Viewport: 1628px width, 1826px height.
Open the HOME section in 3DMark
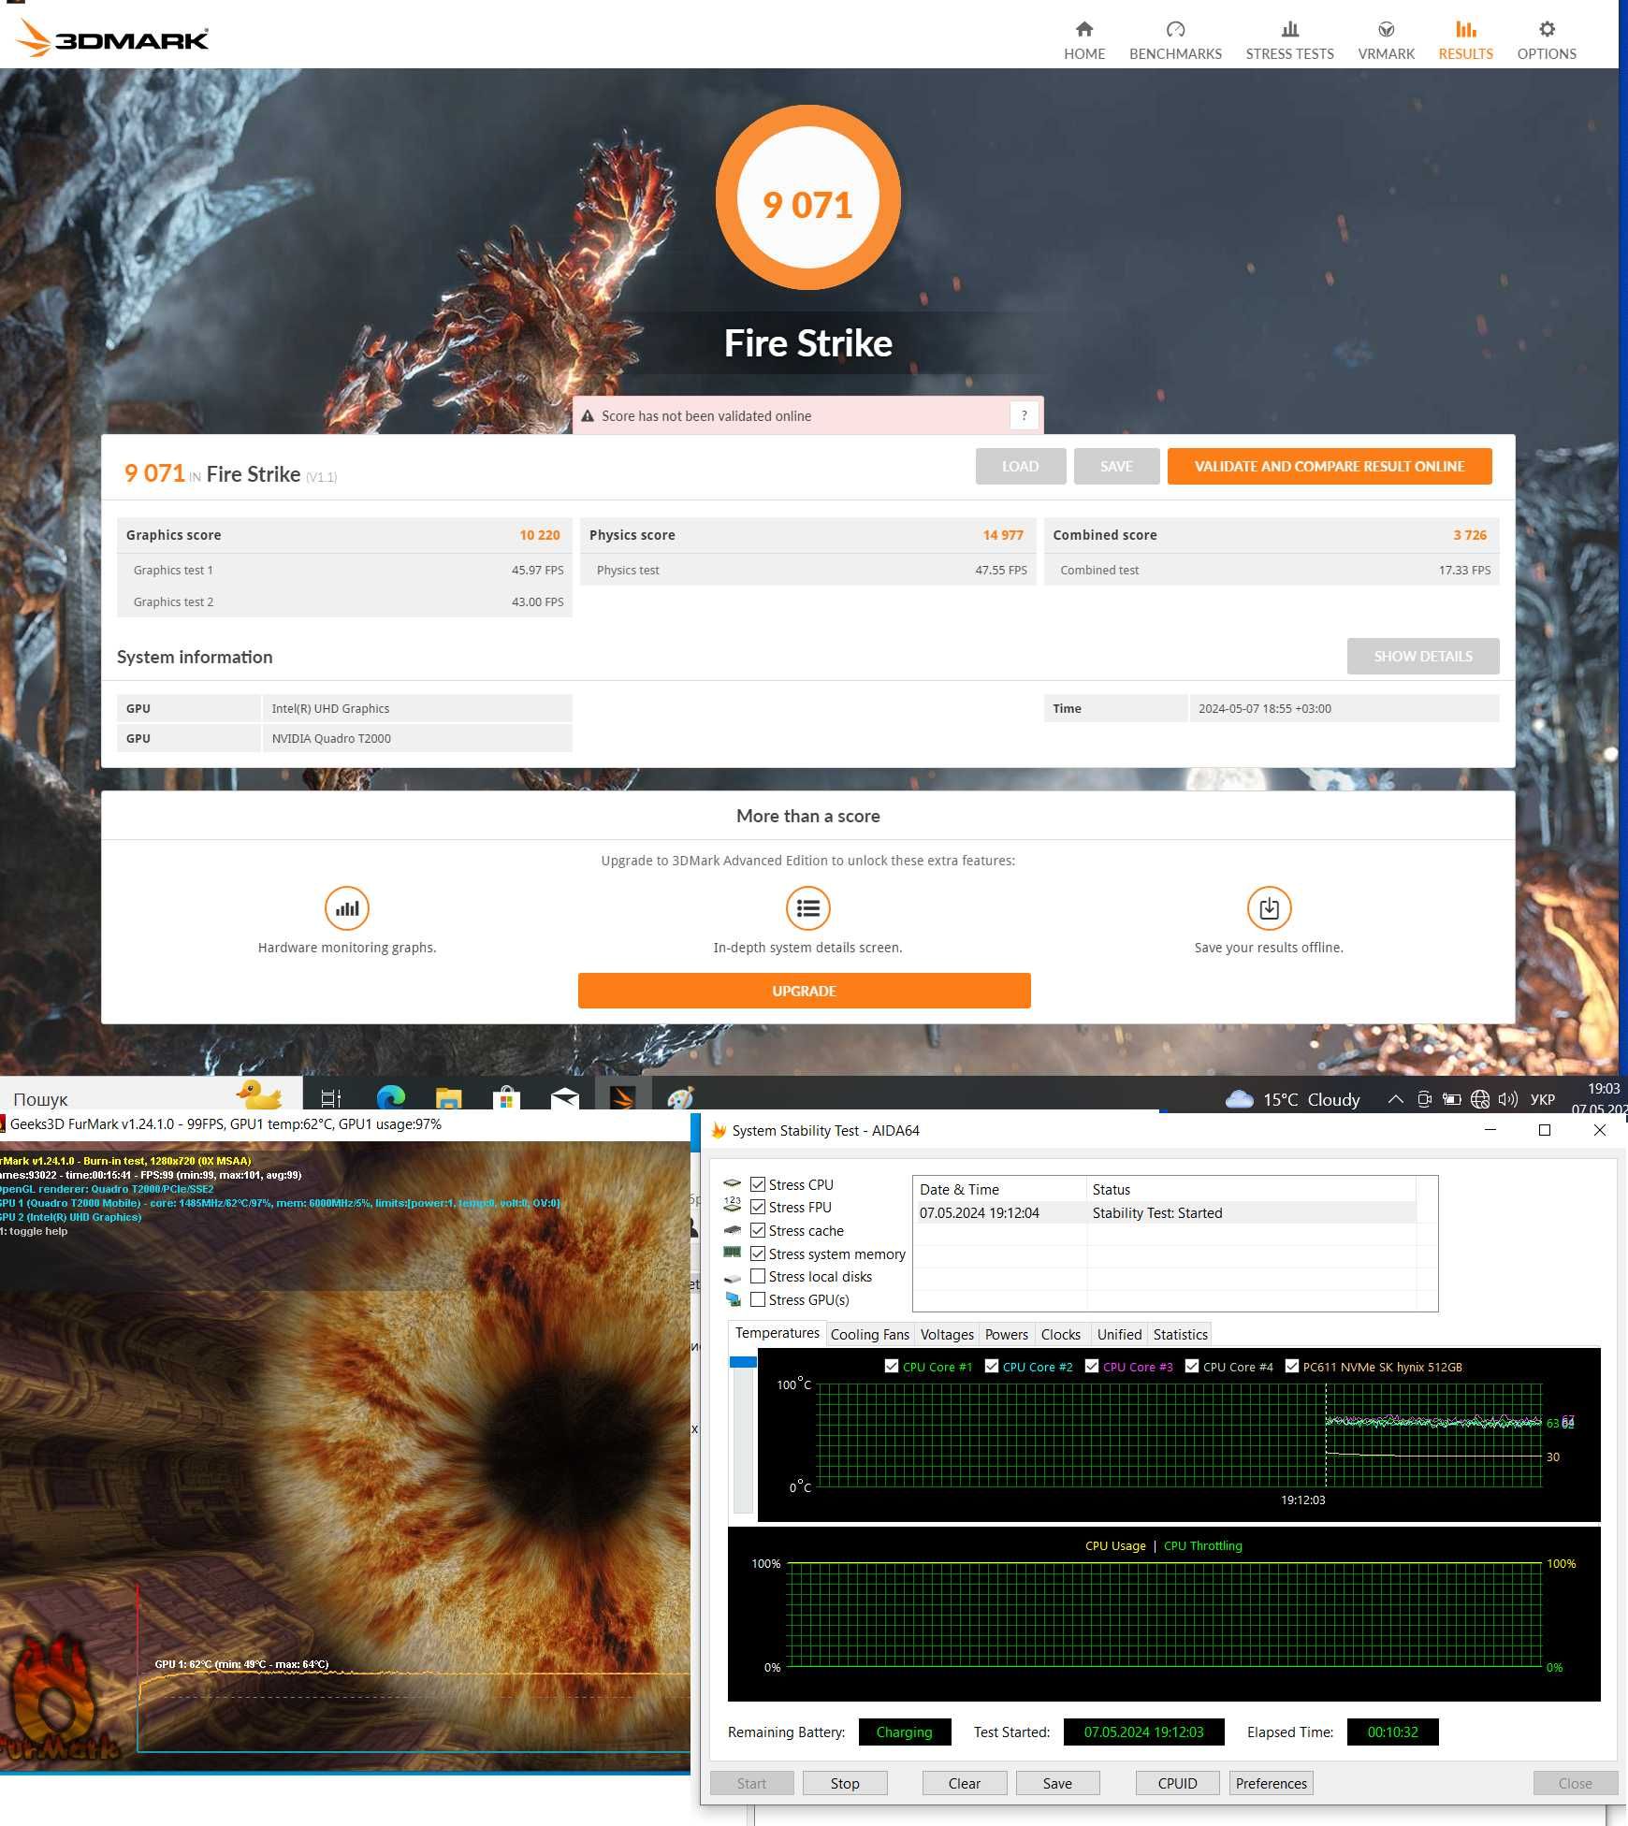click(x=1084, y=40)
